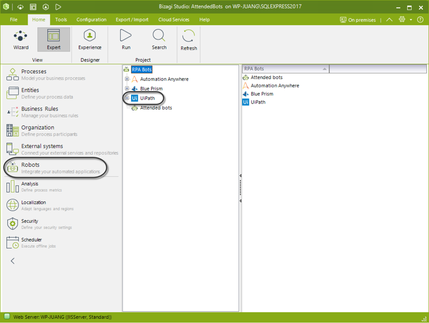This screenshot has height=323, width=429.
Task: Select Automation Anywhere in tree
Action: (x=164, y=79)
